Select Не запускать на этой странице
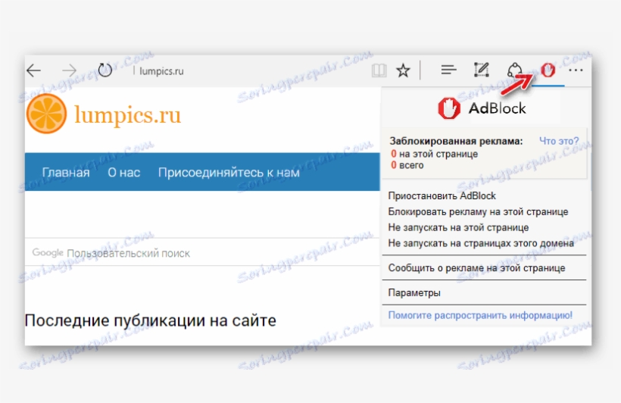The width and height of the screenshot is (621, 403). click(458, 227)
